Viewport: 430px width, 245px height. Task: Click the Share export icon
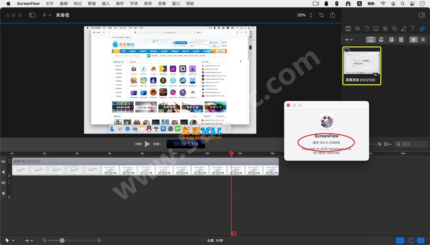coord(333,15)
